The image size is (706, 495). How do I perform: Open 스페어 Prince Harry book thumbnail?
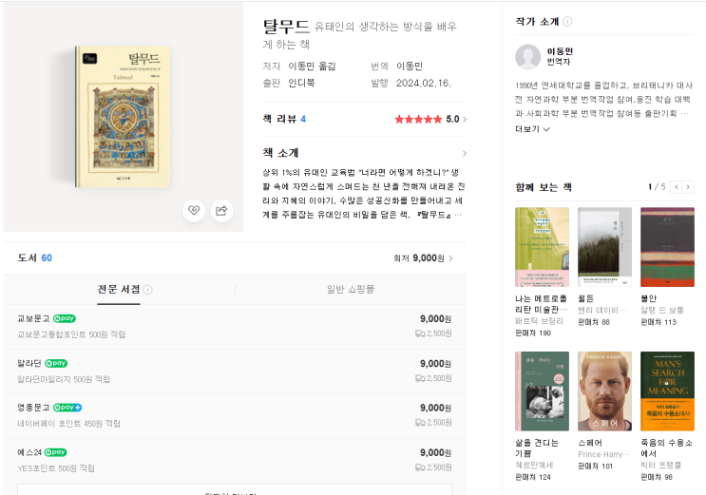pos(604,390)
